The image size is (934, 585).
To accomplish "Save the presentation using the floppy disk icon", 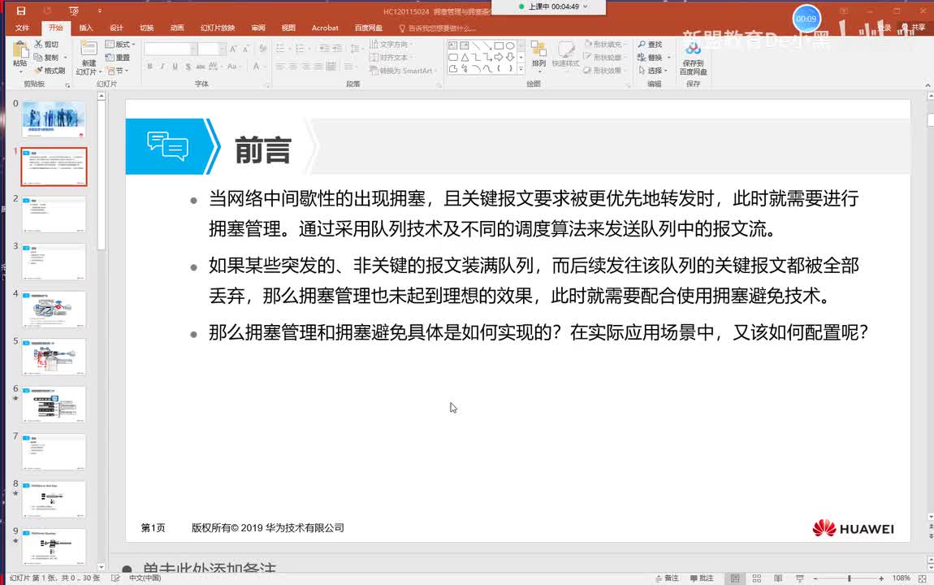I will (21, 11).
